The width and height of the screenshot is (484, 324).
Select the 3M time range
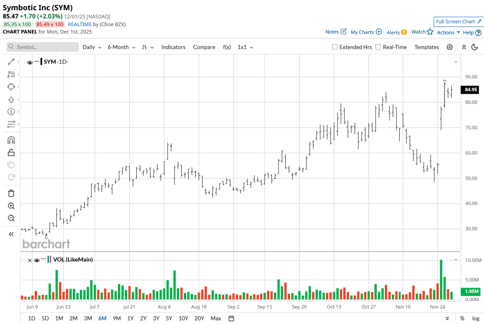[88, 318]
